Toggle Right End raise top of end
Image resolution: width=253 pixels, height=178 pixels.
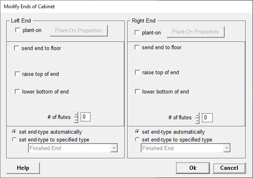click(x=137, y=73)
